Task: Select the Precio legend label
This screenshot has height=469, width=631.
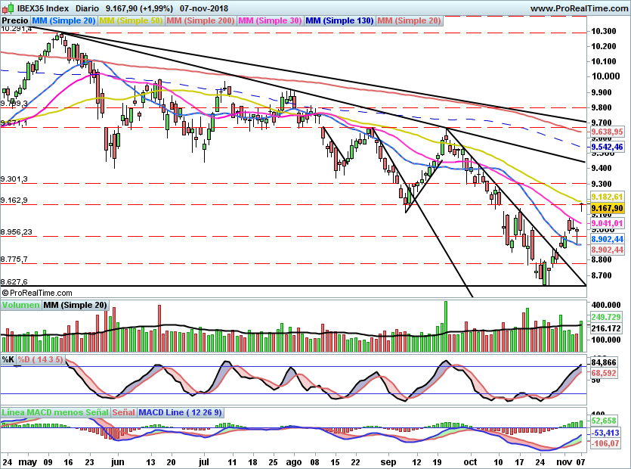Action: click(x=15, y=20)
